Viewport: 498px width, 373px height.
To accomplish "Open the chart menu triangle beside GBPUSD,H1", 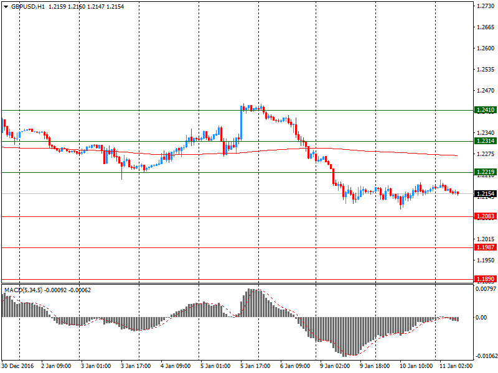I will (x=6, y=7).
